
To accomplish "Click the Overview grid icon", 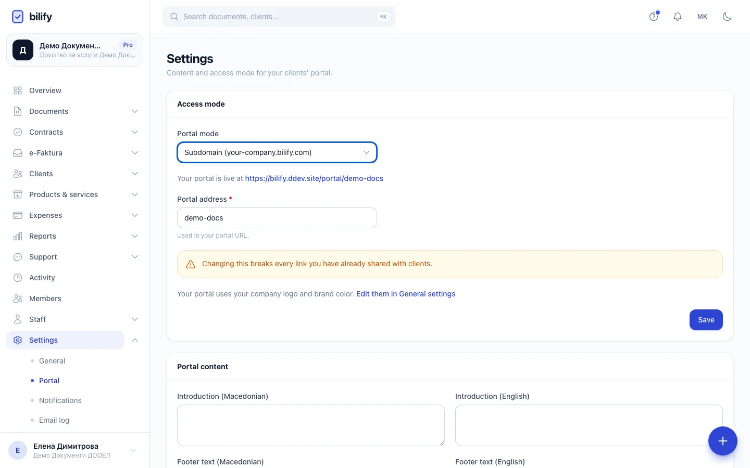I will click(18, 90).
